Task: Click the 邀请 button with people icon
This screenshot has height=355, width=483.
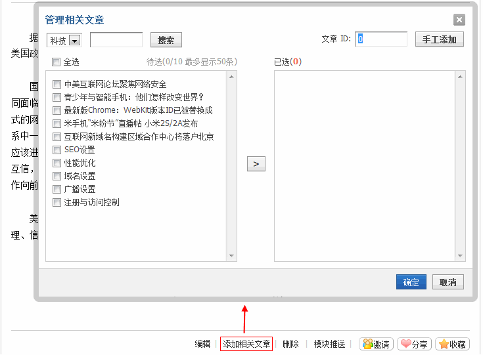Action: pyautogui.click(x=376, y=344)
